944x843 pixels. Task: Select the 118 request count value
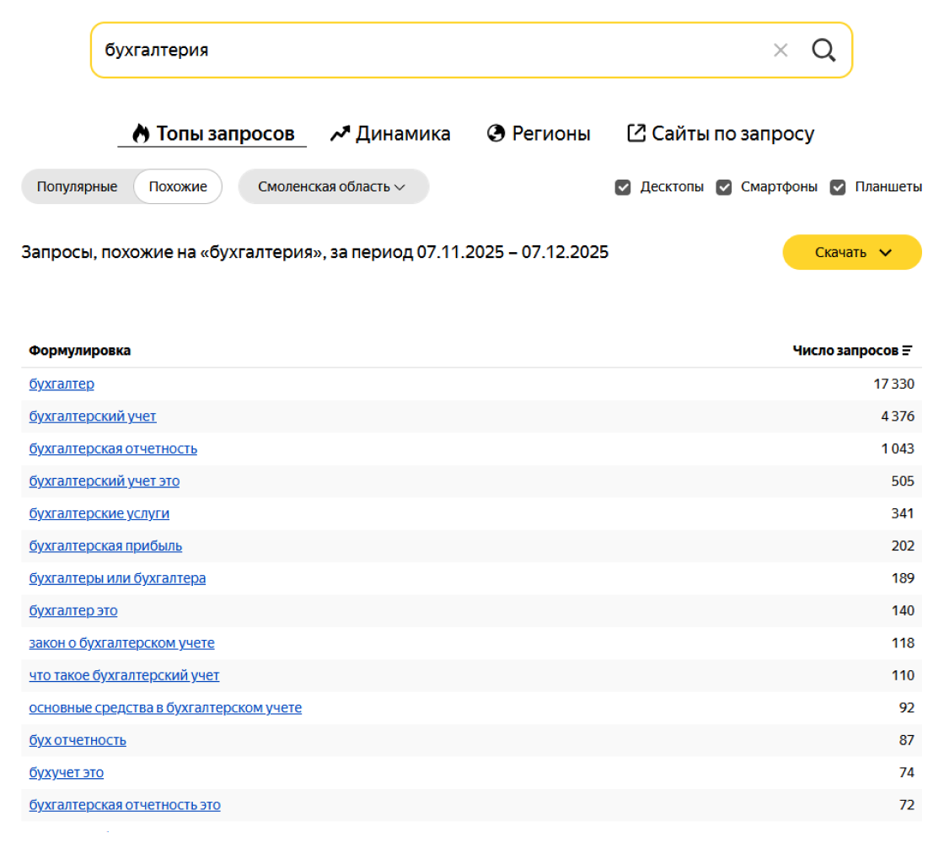click(x=903, y=644)
